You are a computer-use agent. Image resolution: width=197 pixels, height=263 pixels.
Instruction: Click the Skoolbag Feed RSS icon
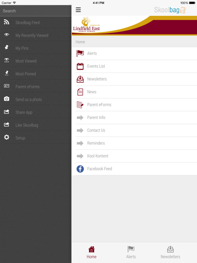7,22
